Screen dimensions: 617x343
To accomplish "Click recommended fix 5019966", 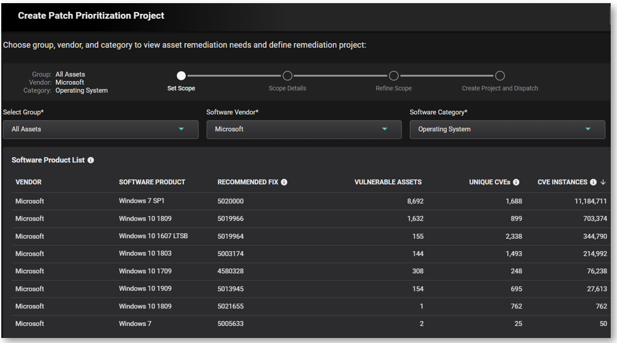I will [230, 219].
